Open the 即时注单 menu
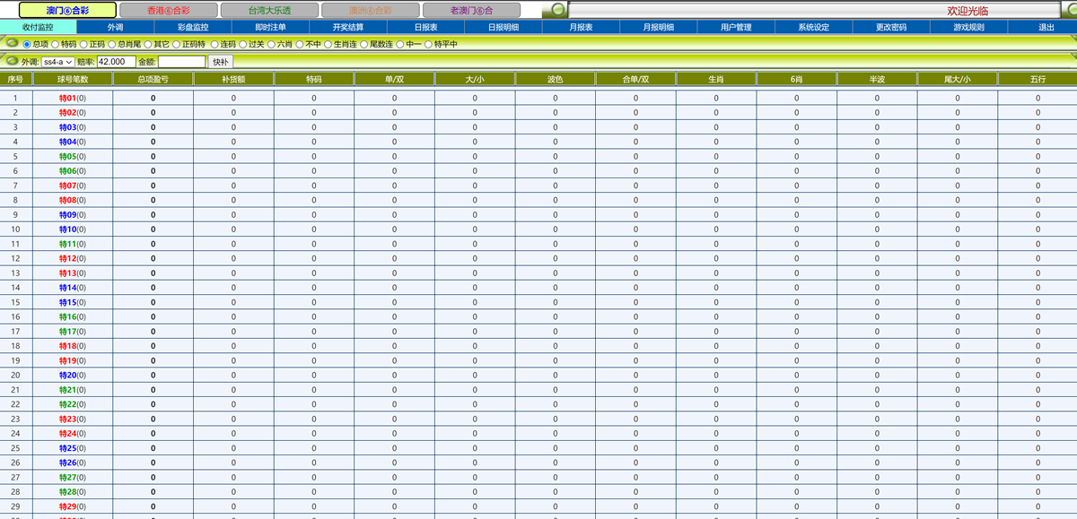Screen dimensions: 1077x519 [x=270, y=27]
